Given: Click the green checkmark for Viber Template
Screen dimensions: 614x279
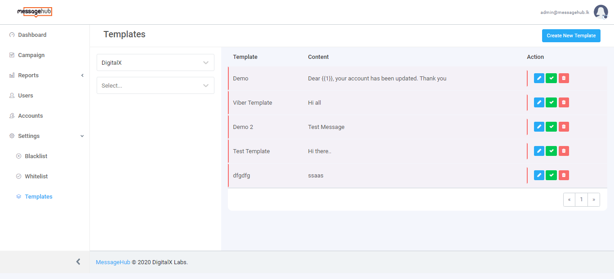Looking at the screenshot, I should coord(551,102).
